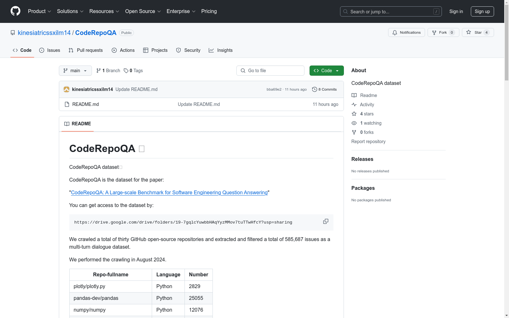Click the Notifications bell button
The image size is (509, 318).
click(x=406, y=32)
